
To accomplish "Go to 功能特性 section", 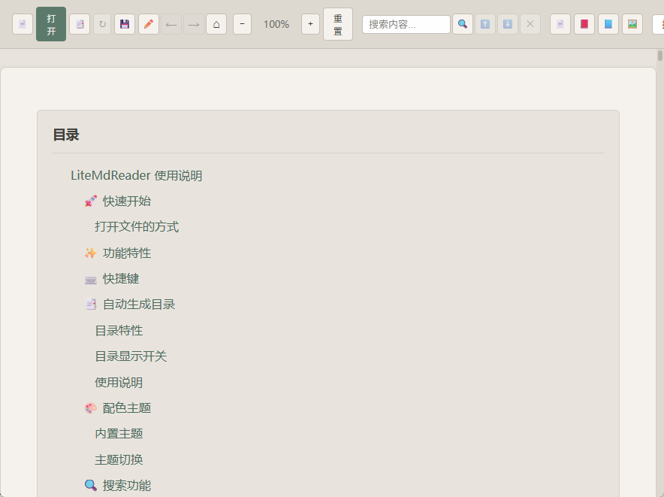I will click(x=117, y=253).
